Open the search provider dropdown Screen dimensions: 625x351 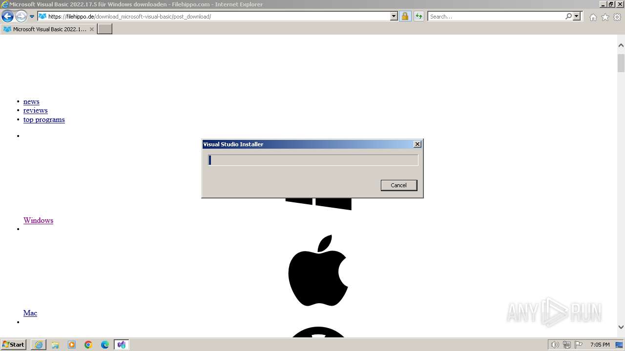tap(577, 17)
